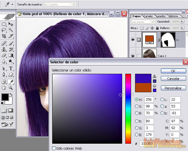
Task: Select the G green radio button
Action: point(137,128)
